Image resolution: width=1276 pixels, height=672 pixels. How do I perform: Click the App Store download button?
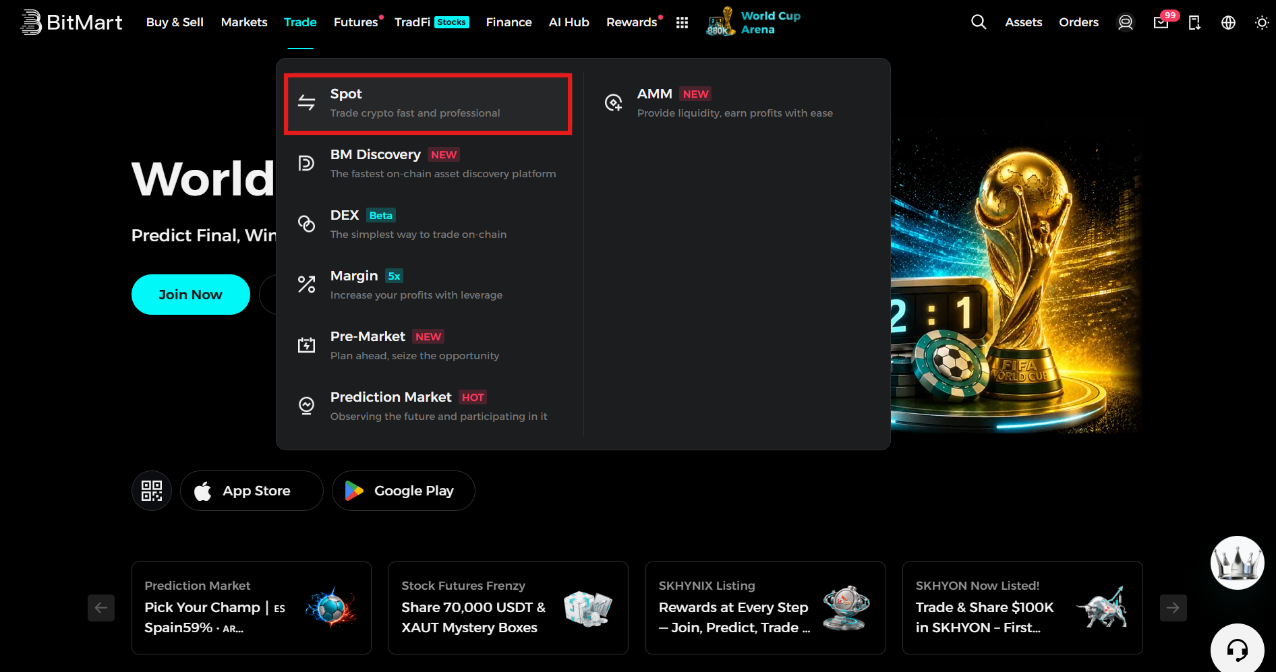click(x=252, y=491)
